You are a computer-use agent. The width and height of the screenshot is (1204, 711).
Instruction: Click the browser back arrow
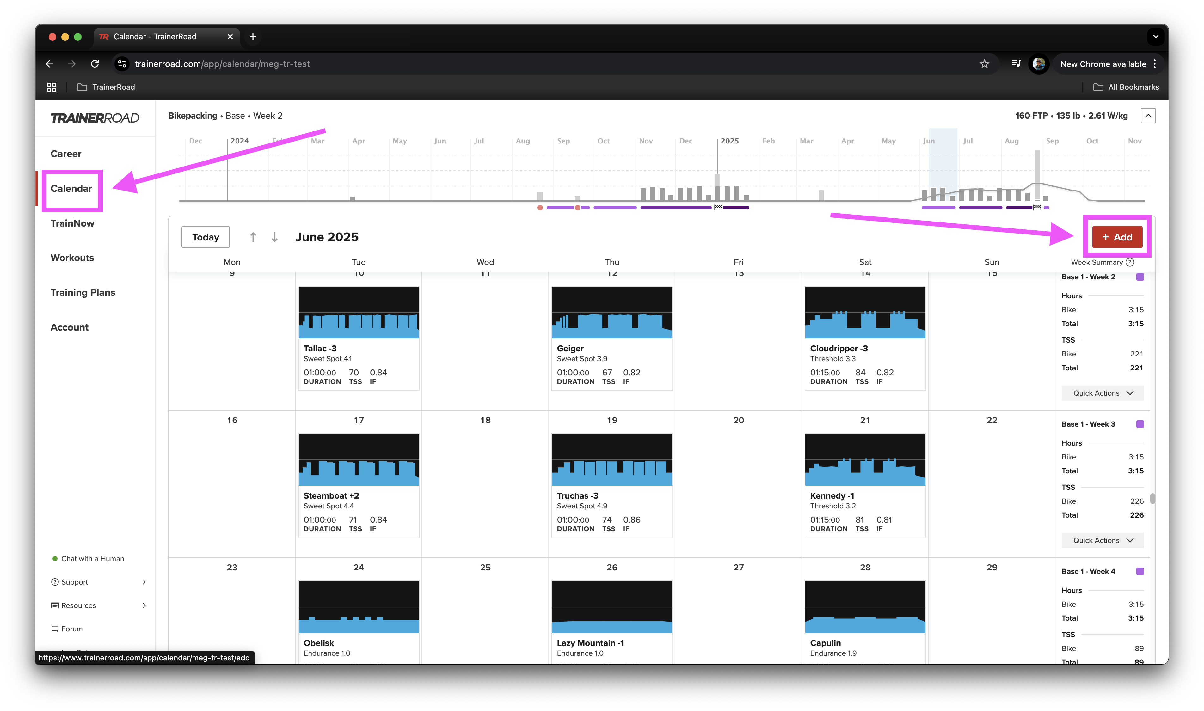point(49,64)
